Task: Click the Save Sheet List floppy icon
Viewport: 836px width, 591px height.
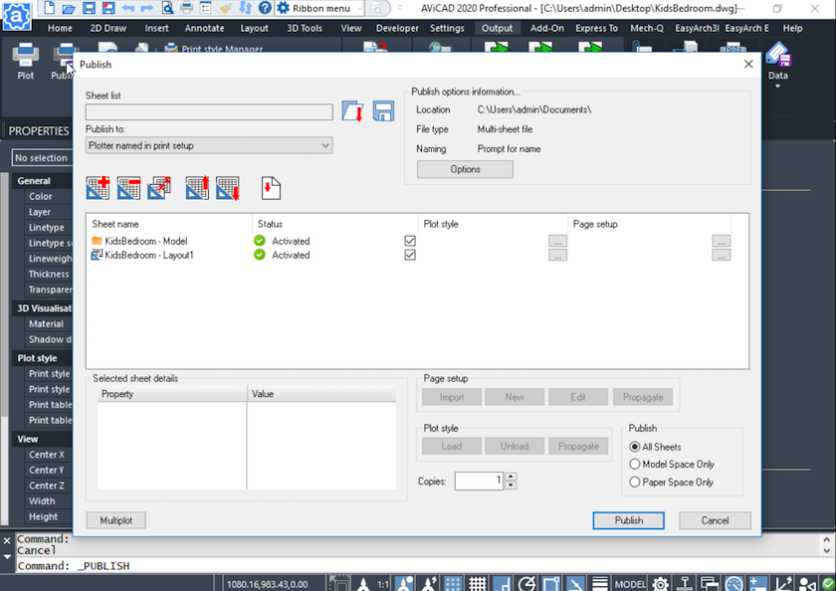Action: coord(383,111)
